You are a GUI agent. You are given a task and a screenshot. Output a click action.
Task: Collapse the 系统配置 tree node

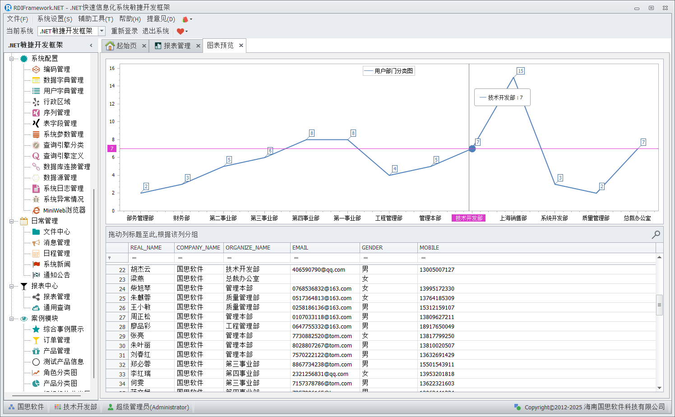(12, 59)
